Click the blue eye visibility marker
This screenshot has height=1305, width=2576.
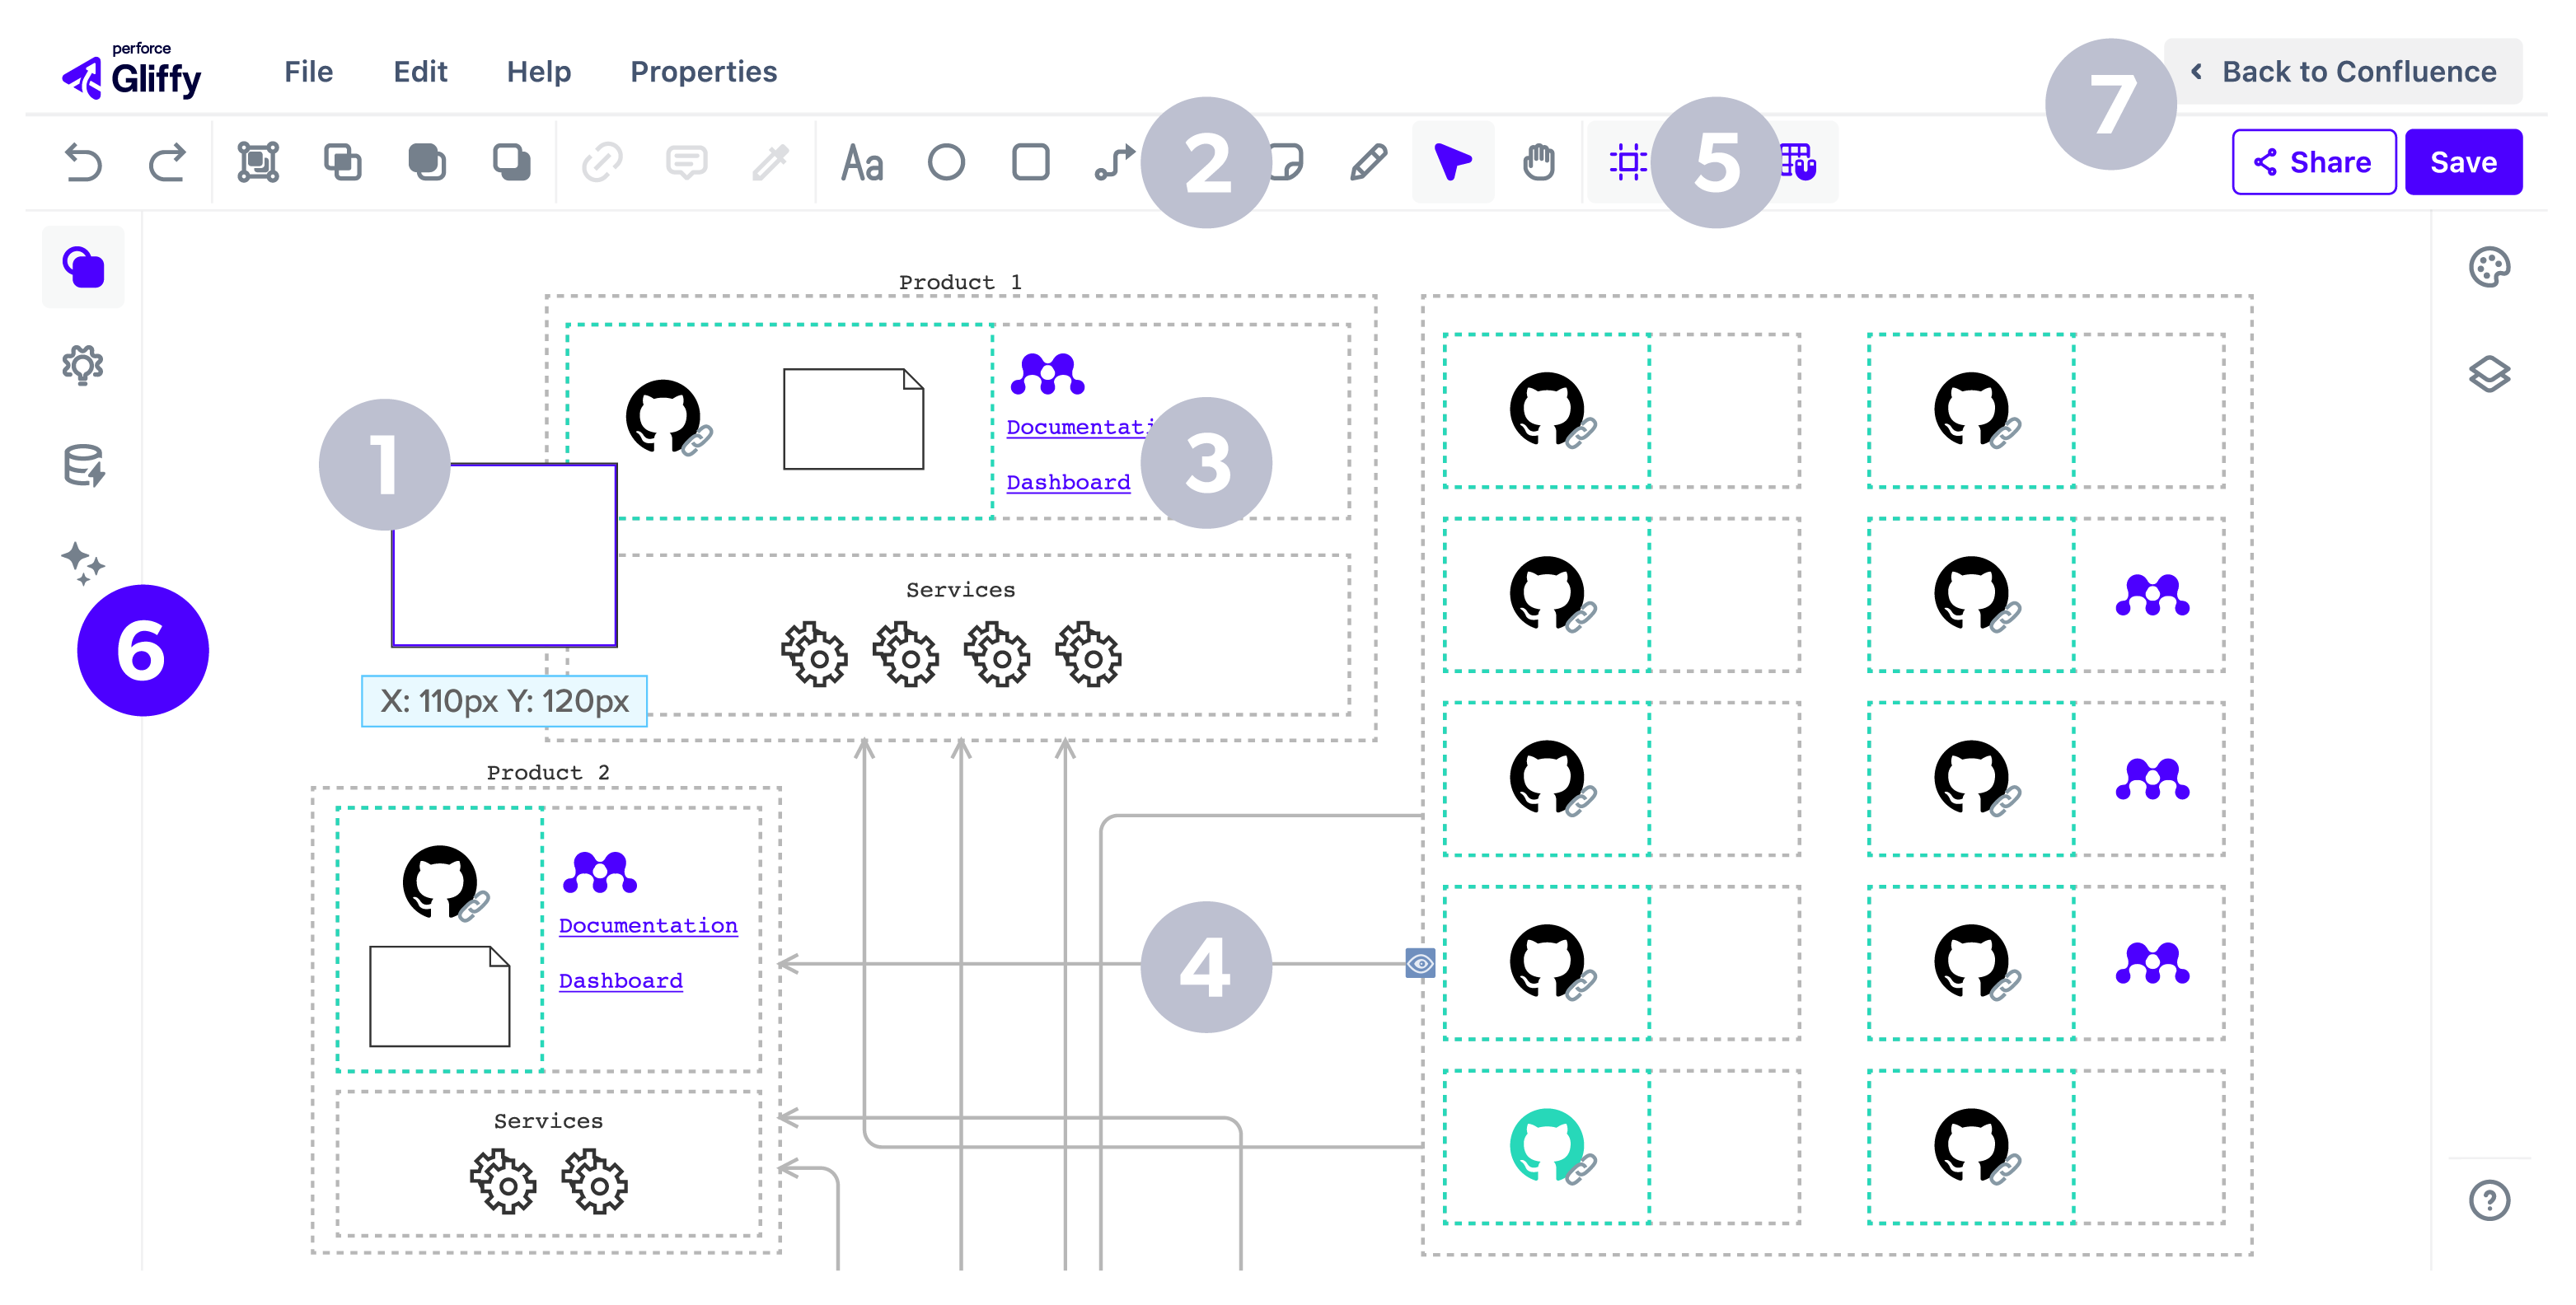coord(1420,964)
